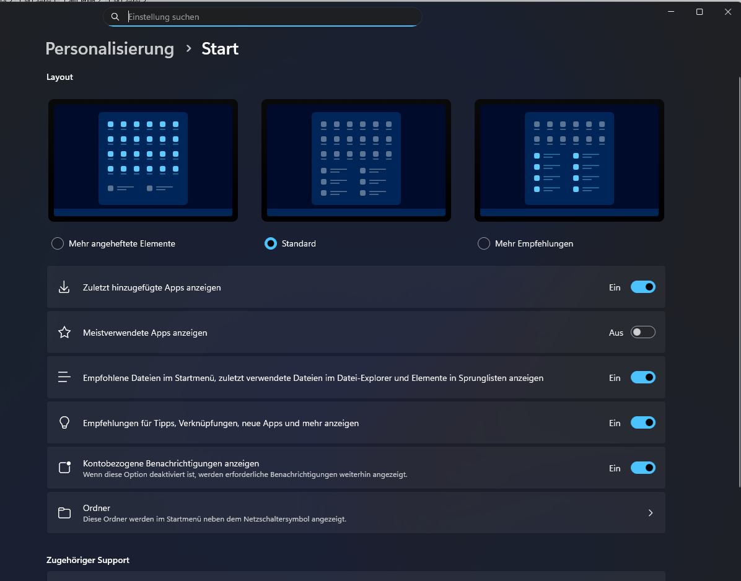Click the 'Start' breadcrumb title
The image size is (741, 581).
click(220, 49)
